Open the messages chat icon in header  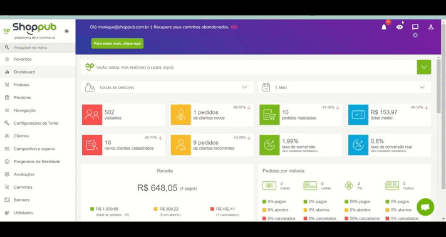[415, 27]
